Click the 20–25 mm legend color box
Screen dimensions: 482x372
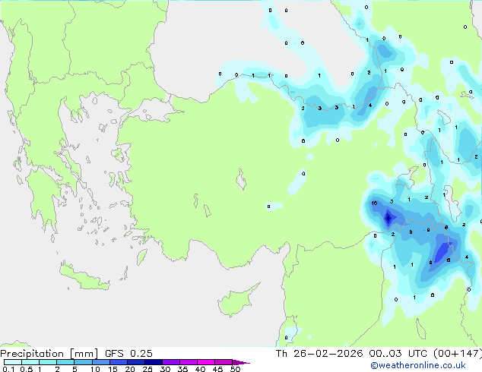click(x=135, y=362)
